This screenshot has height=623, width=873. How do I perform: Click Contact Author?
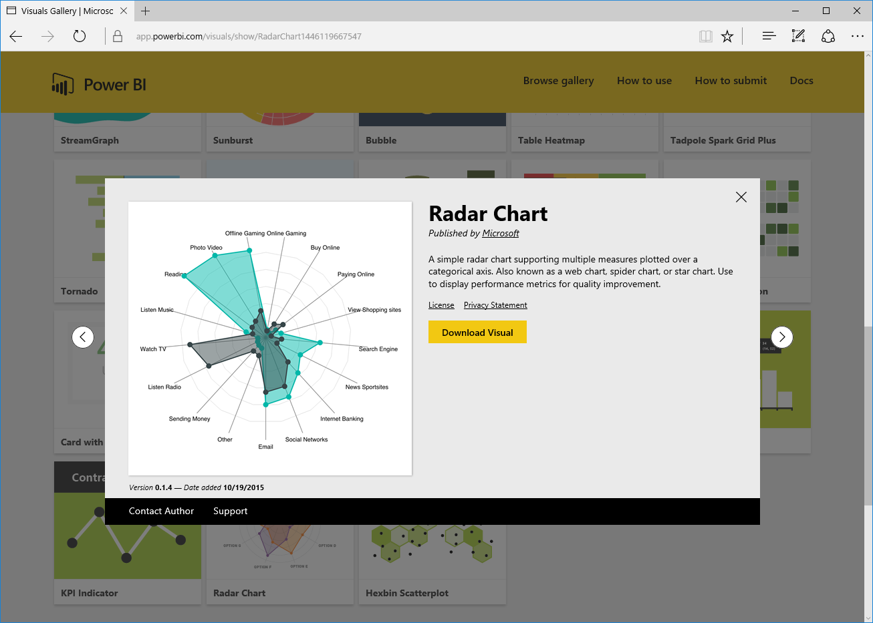pos(161,511)
